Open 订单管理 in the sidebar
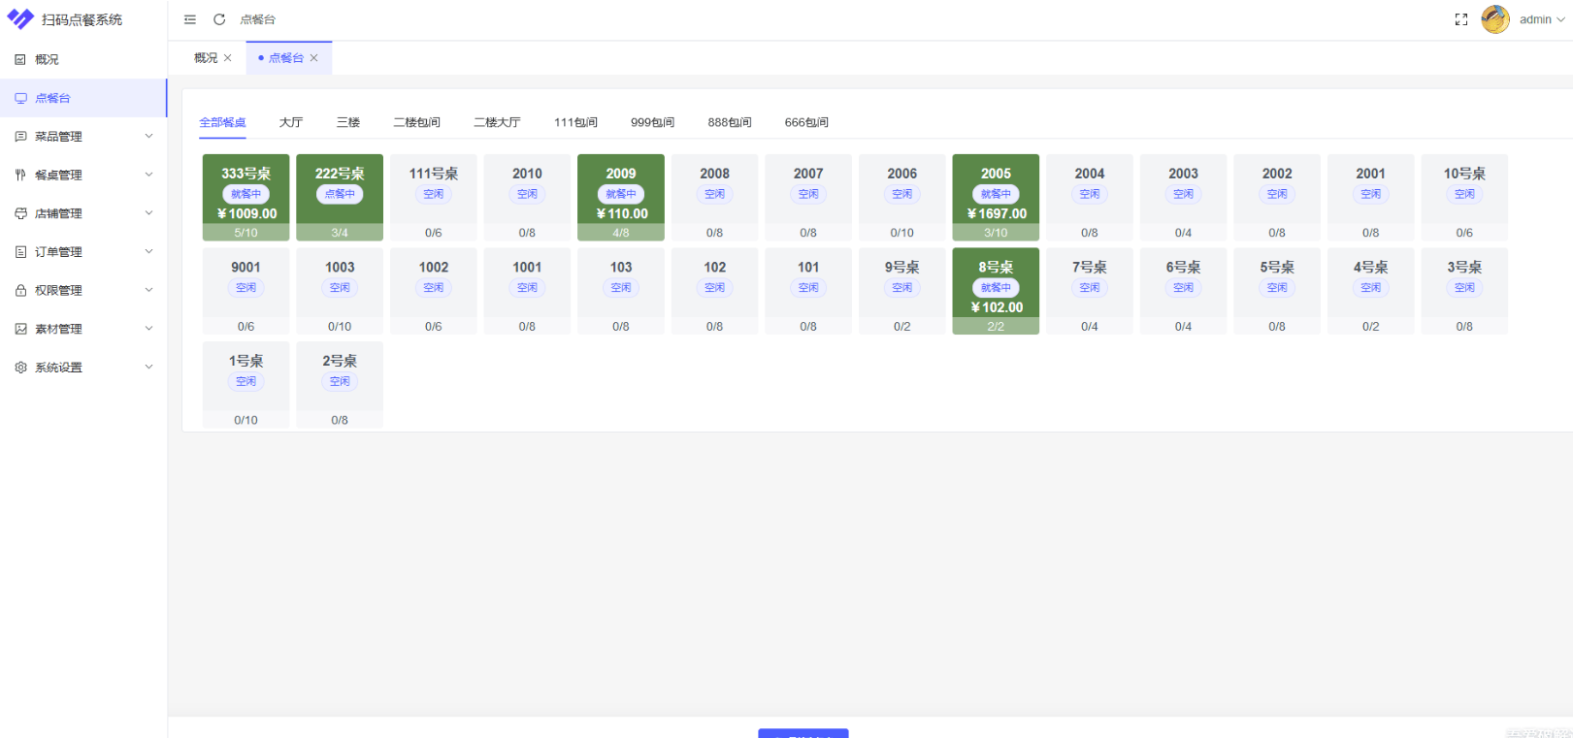Viewport: 1573px width, 738px height. tap(82, 252)
